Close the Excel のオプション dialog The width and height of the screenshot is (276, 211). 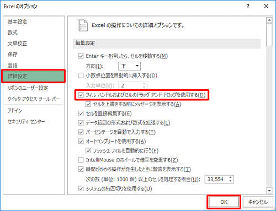coord(266,7)
